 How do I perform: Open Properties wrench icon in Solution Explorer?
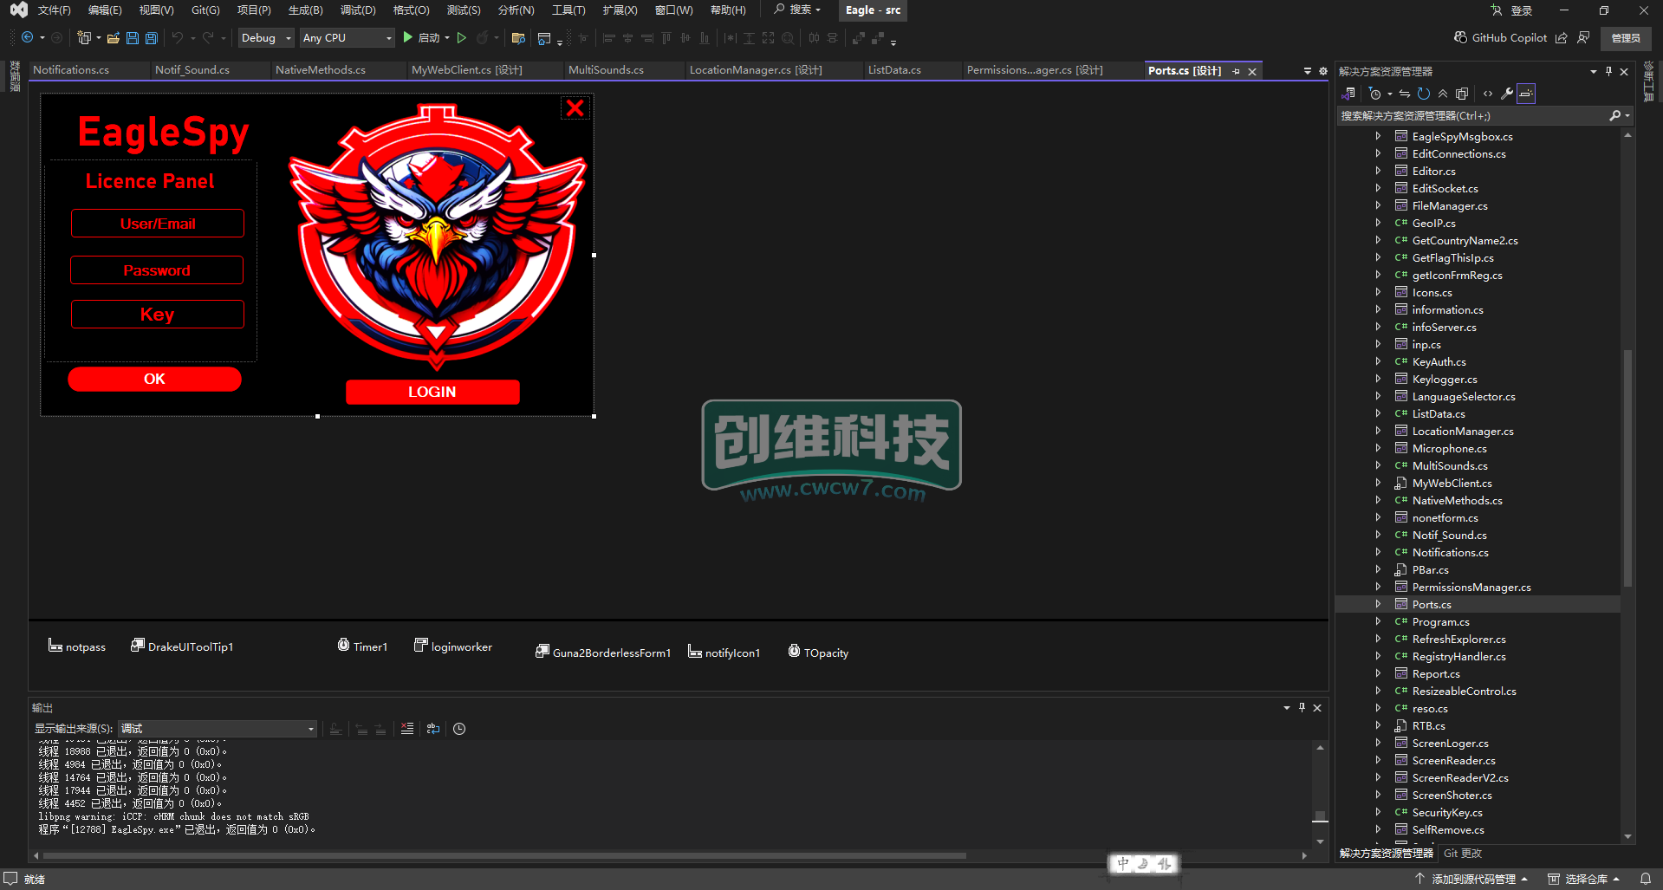(x=1507, y=94)
